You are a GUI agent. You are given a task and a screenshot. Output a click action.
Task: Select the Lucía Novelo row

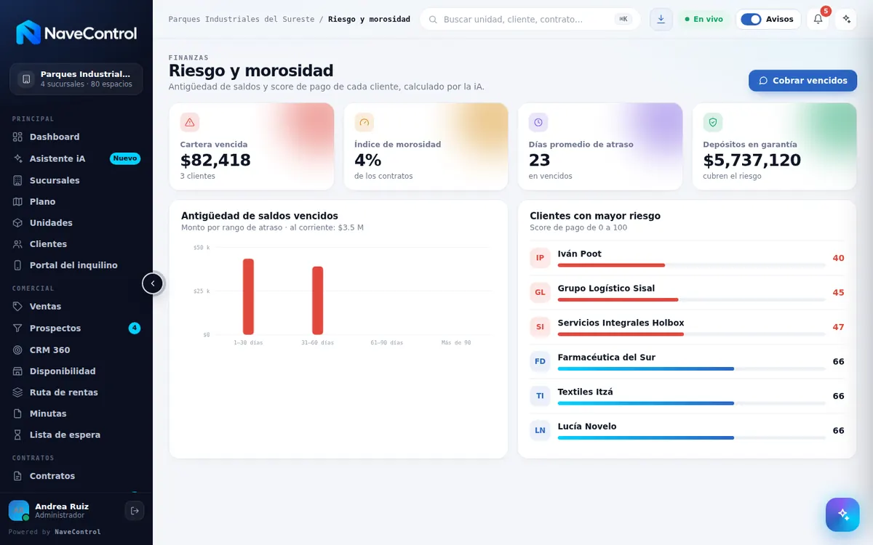[x=687, y=430]
